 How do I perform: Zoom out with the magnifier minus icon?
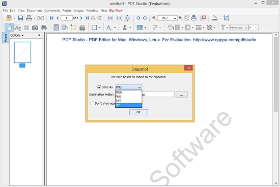(154, 18)
